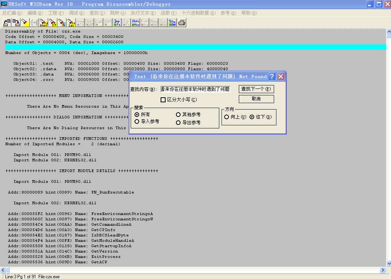Click the Ret toolbar icon after Call
Screen dimensions: 391x279
(x=108, y=23)
